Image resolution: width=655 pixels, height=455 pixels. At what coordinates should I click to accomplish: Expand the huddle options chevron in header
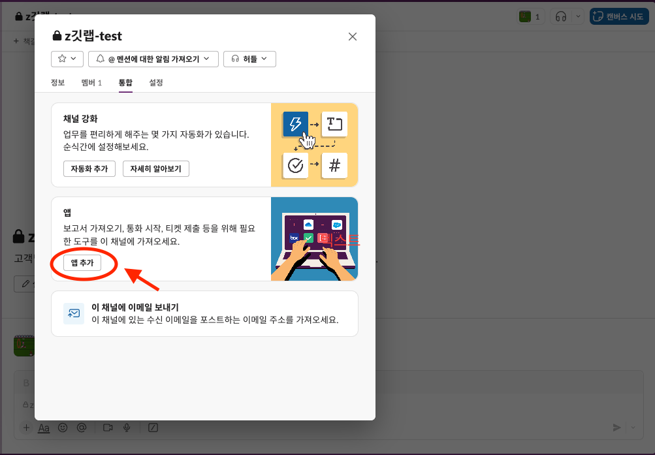pyautogui.click(x=578, y=16)
